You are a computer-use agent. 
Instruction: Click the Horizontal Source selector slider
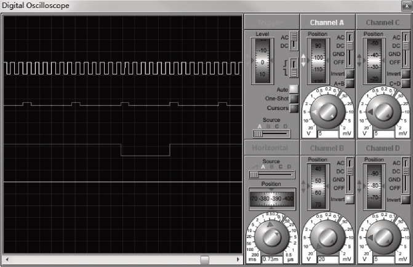(x=272, y=175)
